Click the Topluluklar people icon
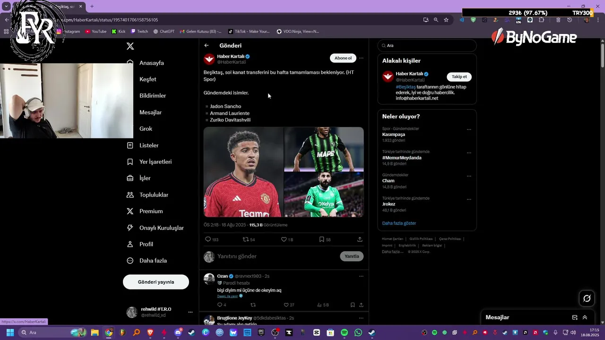 coord(130,195)
